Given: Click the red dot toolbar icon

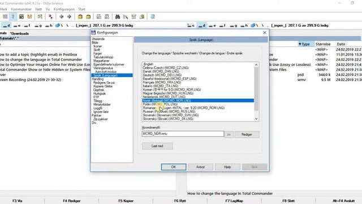Looking at the screenshot, I should point(50,16).
